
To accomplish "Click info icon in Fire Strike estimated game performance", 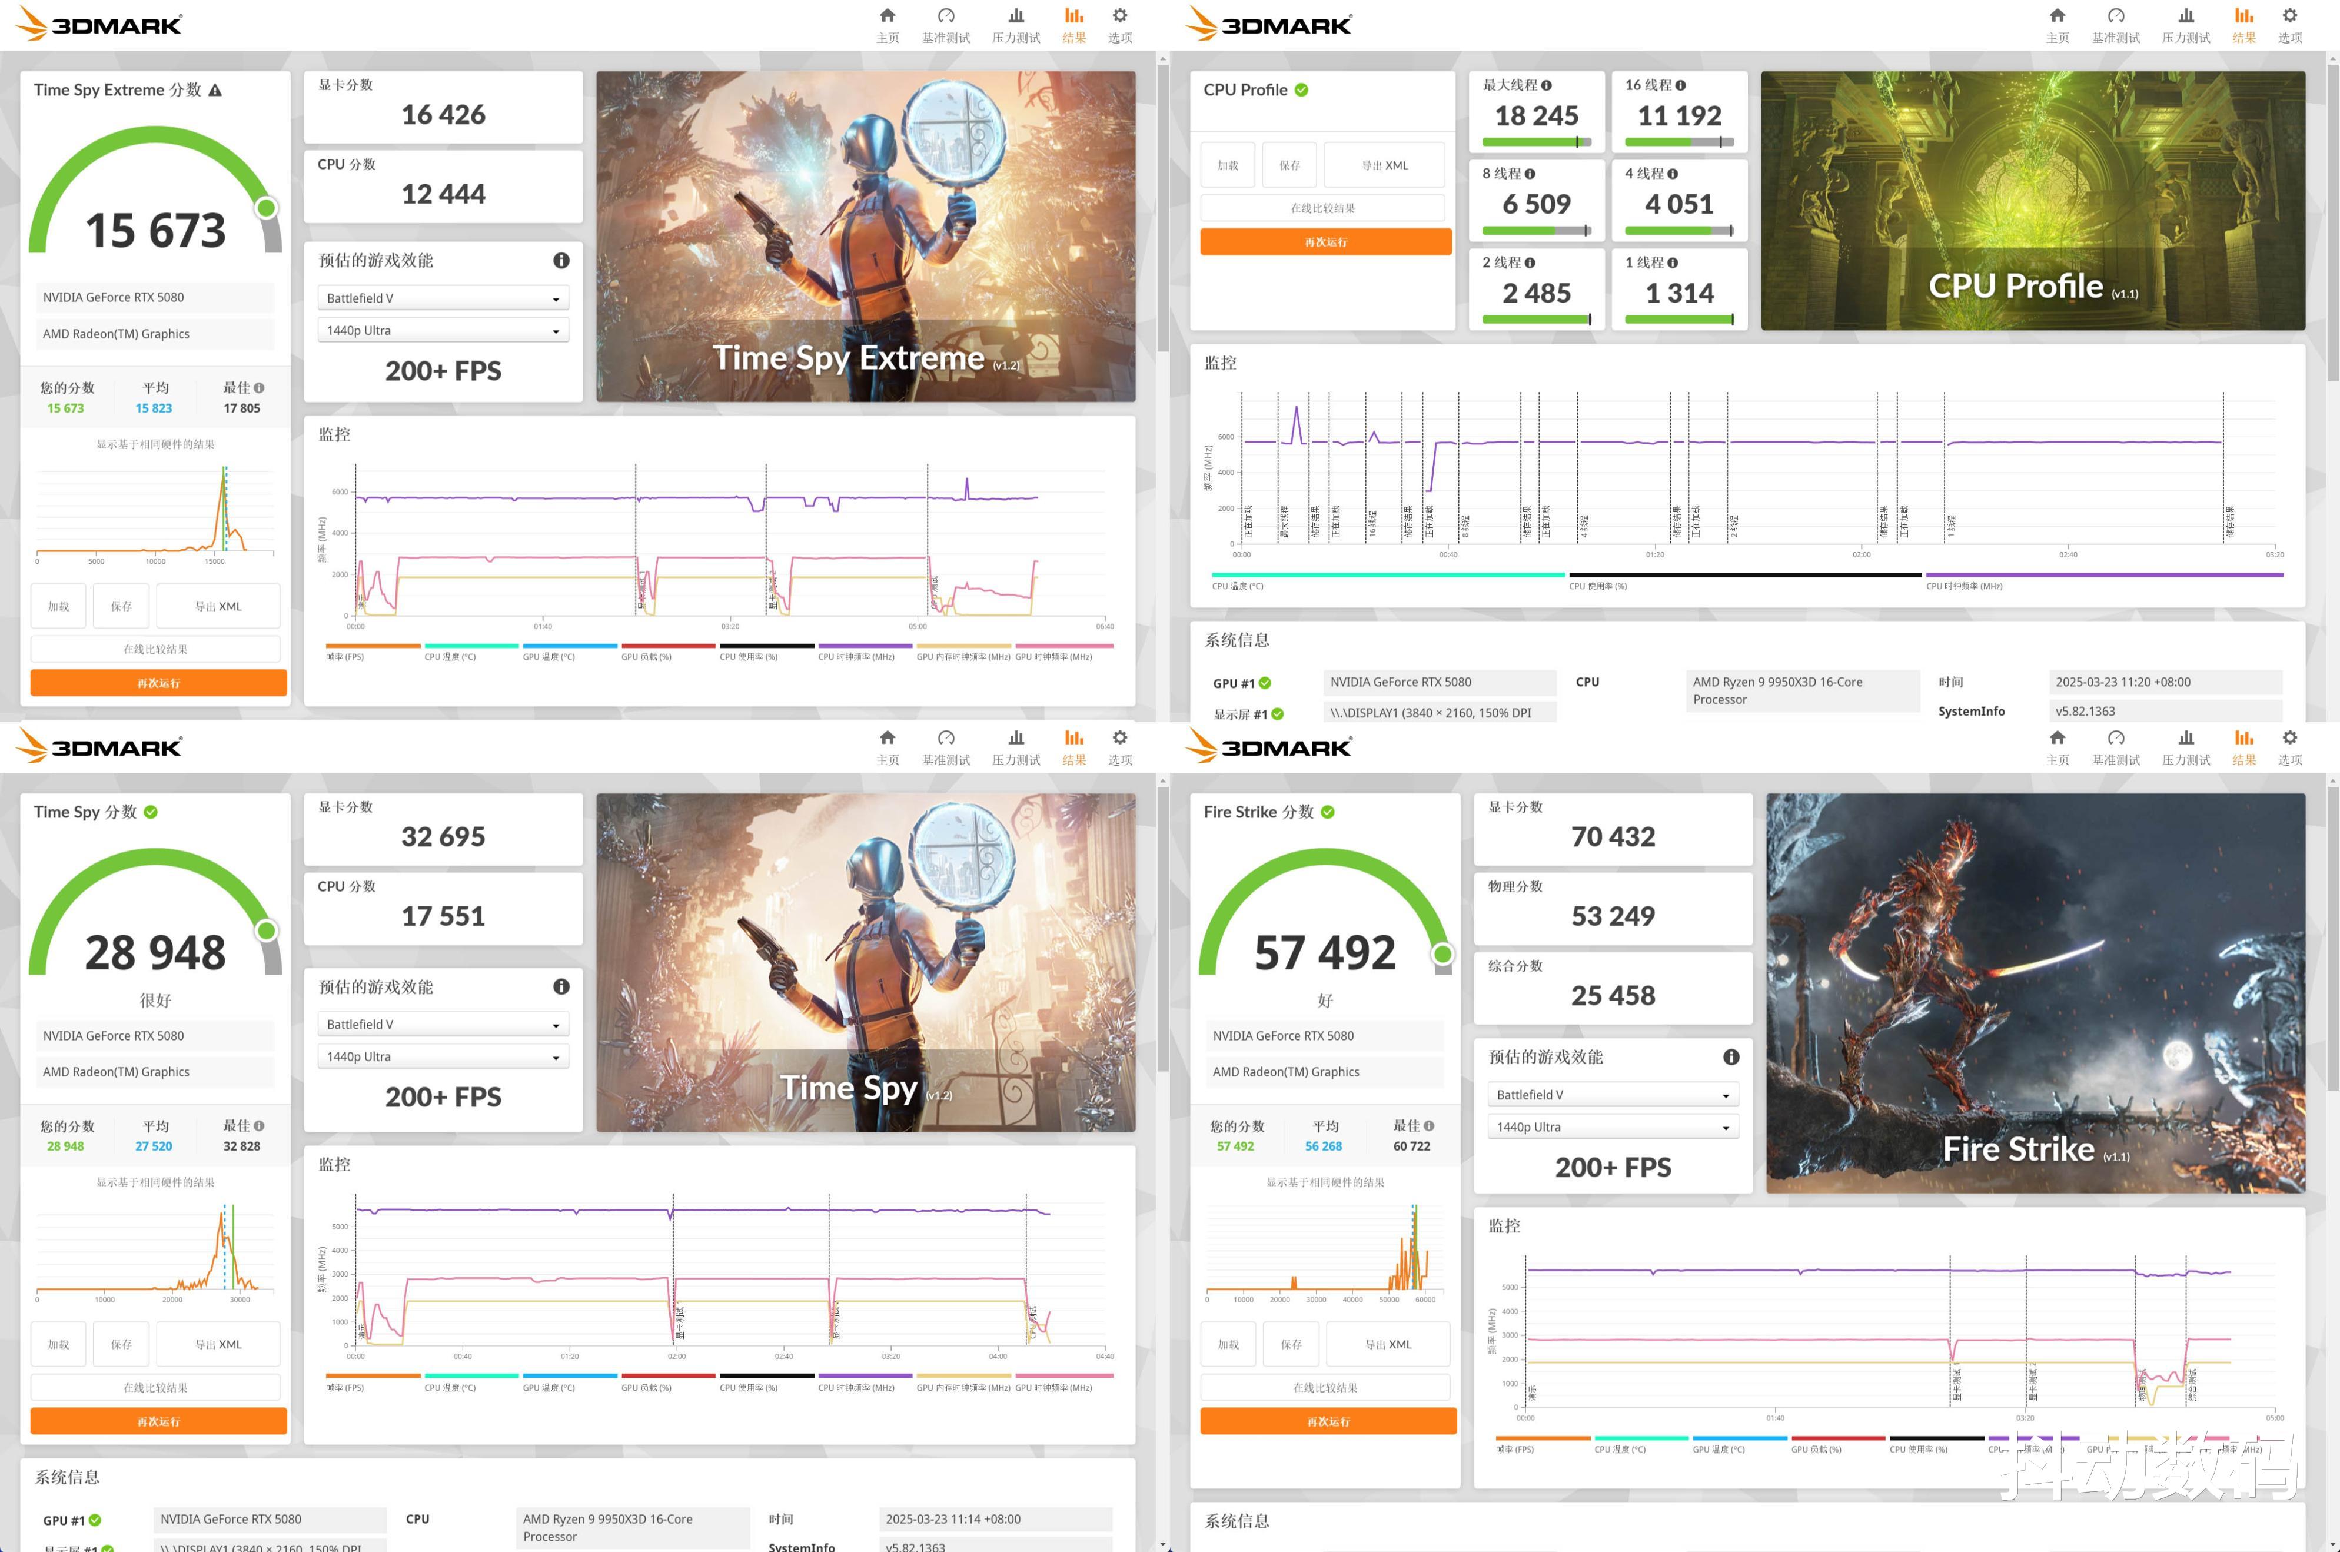I will tap(1731, 1057).
